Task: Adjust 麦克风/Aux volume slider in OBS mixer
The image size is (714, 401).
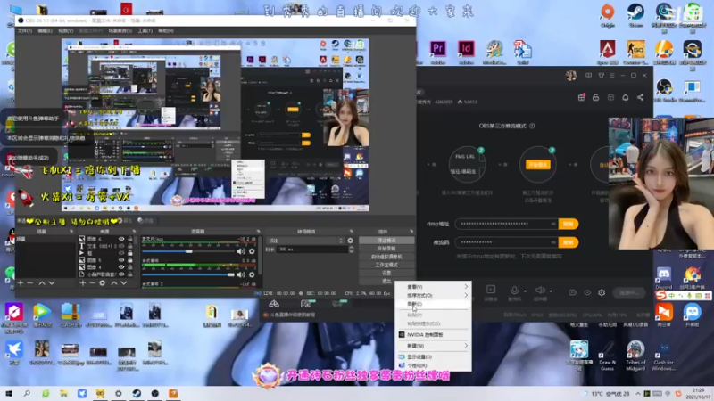Action: (x=188, y=251)
